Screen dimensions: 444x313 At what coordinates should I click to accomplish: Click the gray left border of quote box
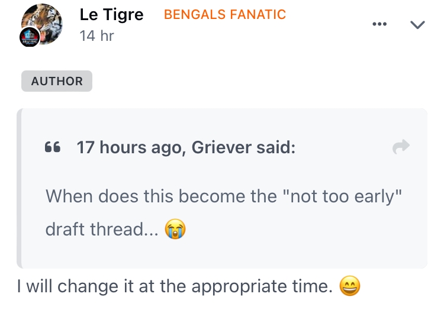19,188
